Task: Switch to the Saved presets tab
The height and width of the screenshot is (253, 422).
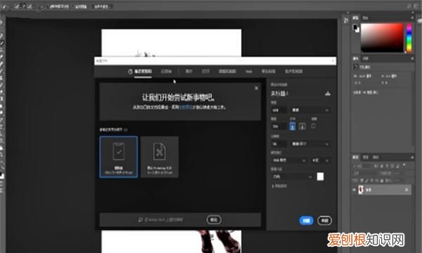Action: (x=166, y=71)
